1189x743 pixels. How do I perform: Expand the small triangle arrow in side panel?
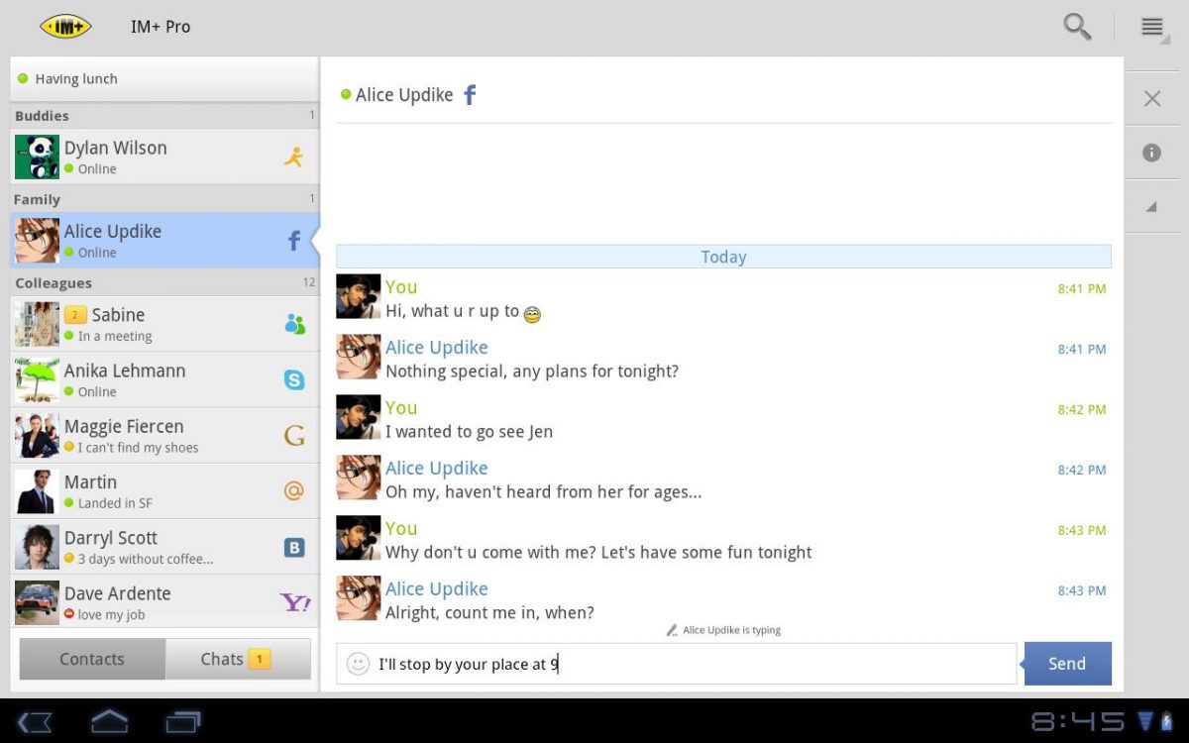[1151, 207]
